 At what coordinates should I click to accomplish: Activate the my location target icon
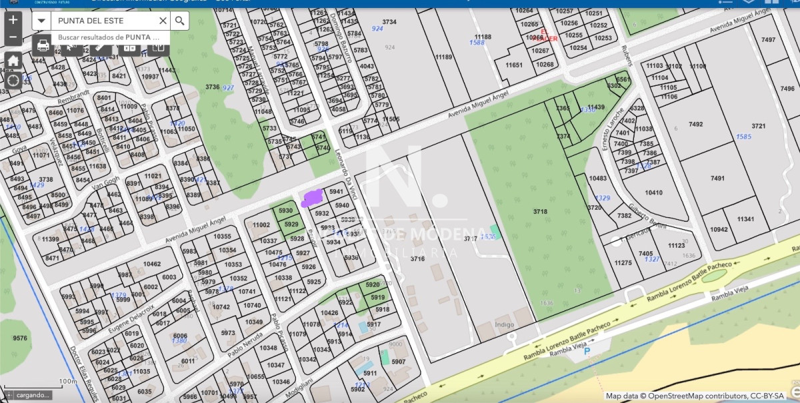(13, 81)
